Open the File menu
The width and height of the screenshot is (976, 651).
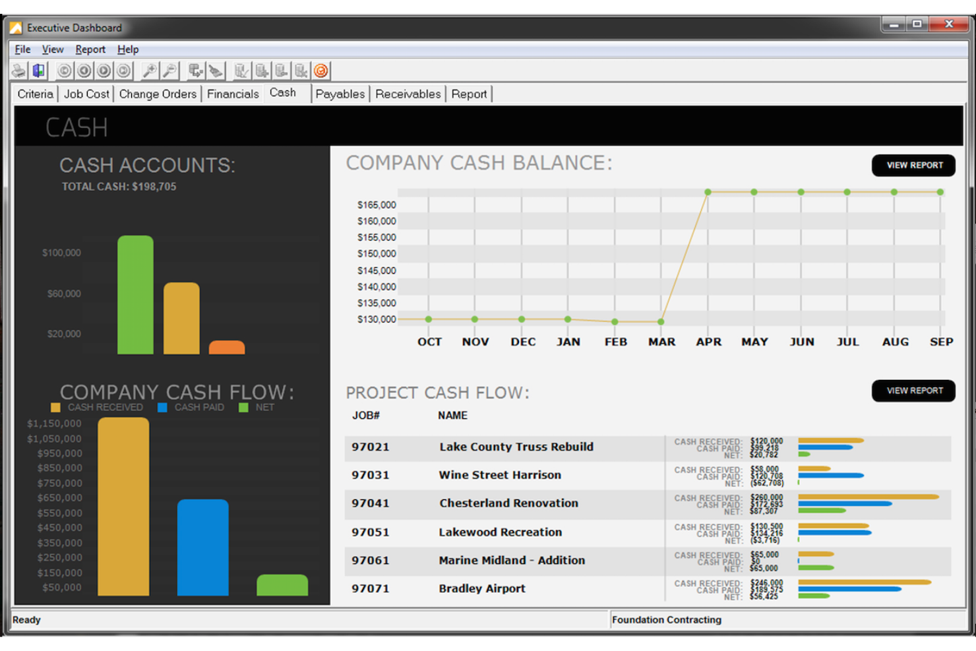[22, 49]
